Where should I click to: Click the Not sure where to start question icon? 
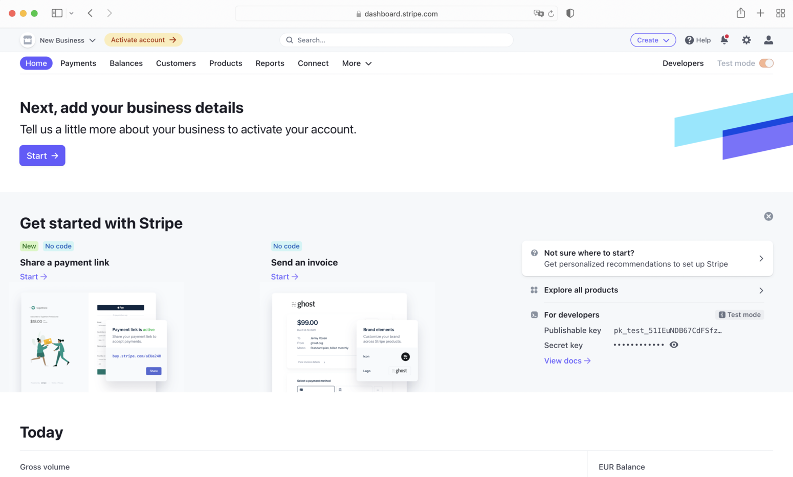(x=534, y=253)
